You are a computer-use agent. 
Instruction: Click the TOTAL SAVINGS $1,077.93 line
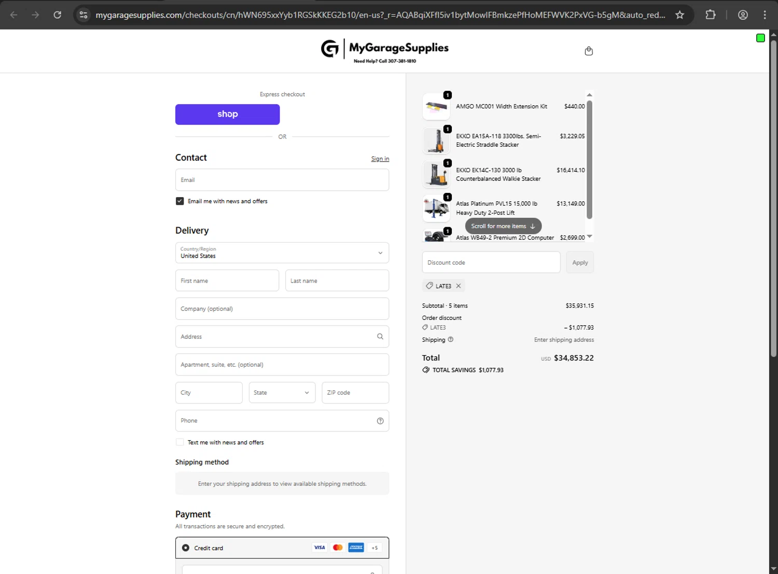pyautogui.click(x=463, y=370)
